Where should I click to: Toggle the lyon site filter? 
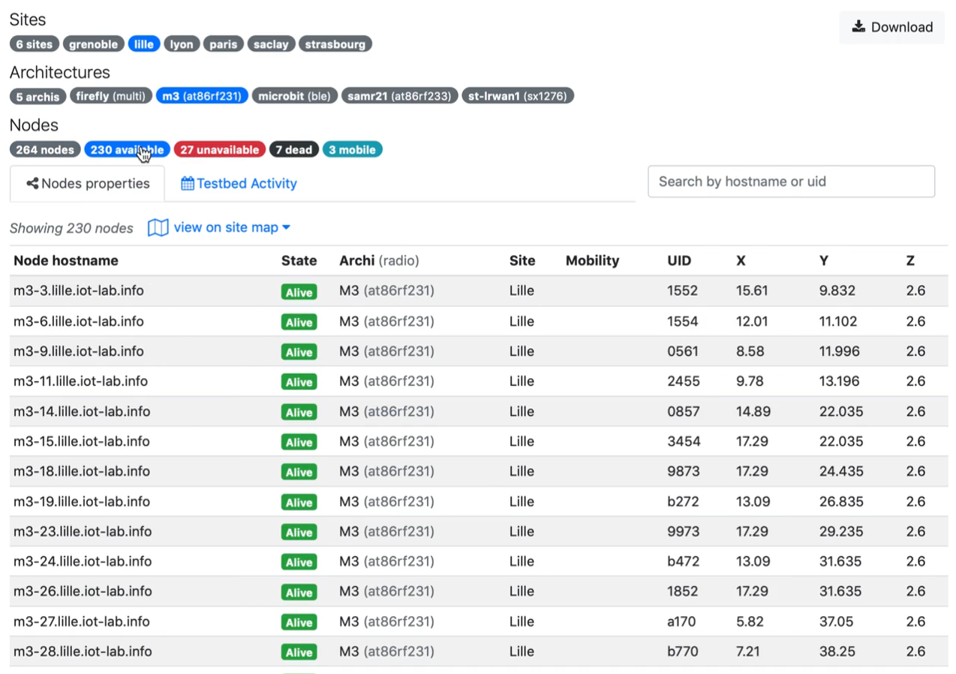pos(182,44)
